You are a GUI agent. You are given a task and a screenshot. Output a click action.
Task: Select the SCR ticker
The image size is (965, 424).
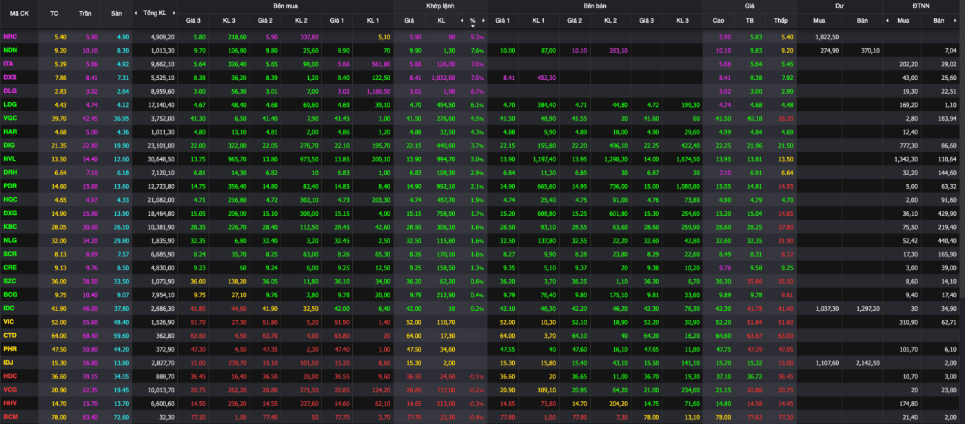(x=10, y=253)
